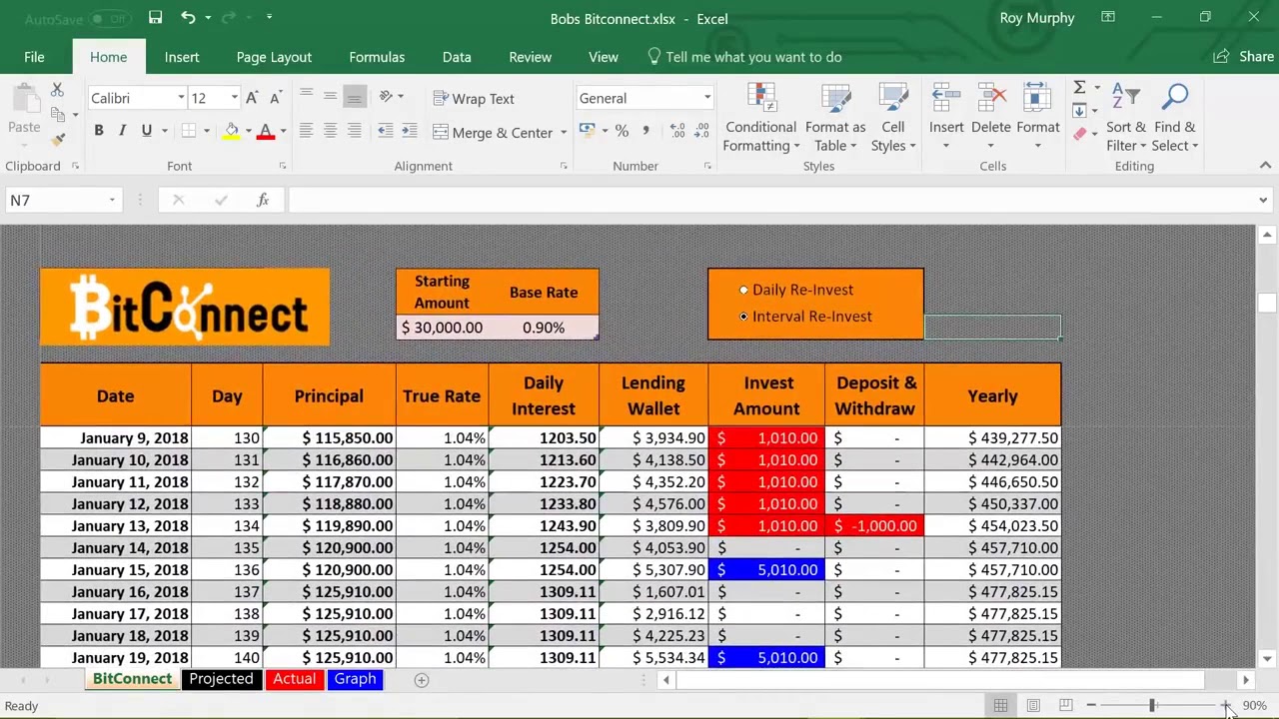Image resolution: width=1279 pixels, height=719 pixels.
Task: Click the Decrease Indent icon
Action: click(x=386, y=131)
